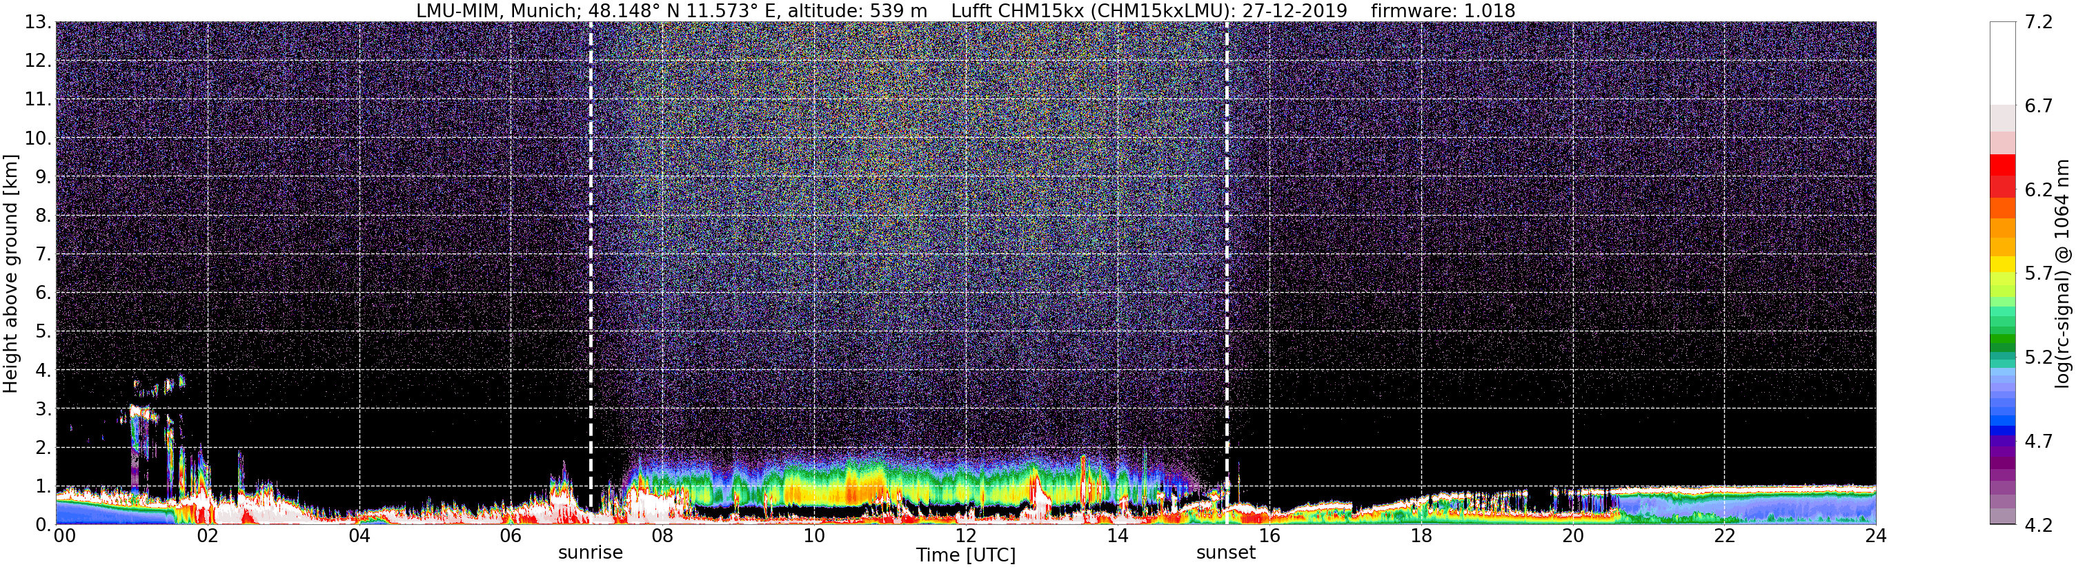Screen dimensions: 2076x569
Task: Click the Time [UTC] axis label
Action: (965, 555)
